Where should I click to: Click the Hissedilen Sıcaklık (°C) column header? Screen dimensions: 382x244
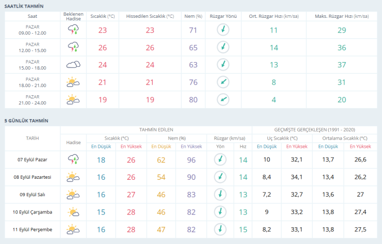tap(150, 16)
